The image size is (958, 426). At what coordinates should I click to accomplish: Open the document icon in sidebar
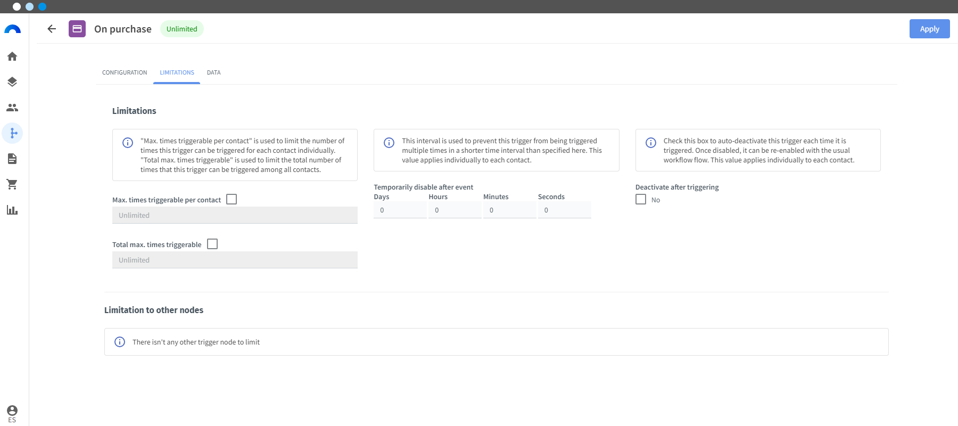(12, 159)
